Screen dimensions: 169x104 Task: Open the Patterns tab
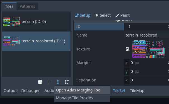(x=27, y=6)
